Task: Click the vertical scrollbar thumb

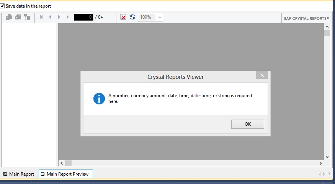Action: (x=327, y=33)
